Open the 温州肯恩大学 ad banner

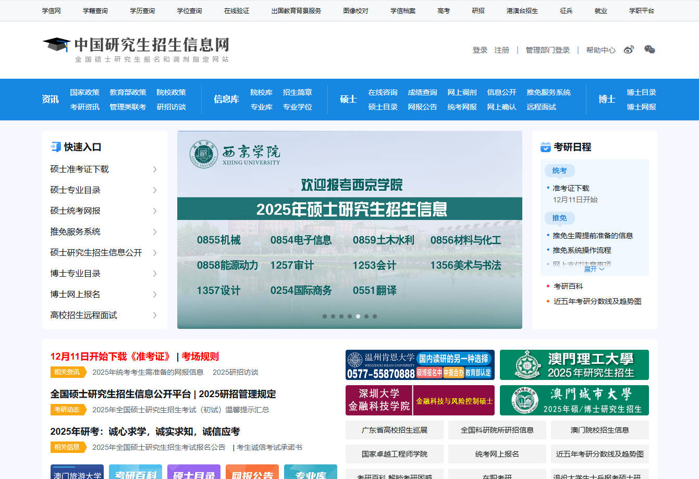click(x=420, y=365)
